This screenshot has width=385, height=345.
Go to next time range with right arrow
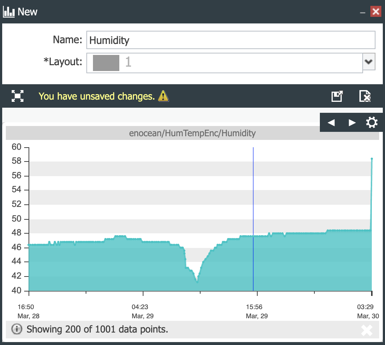352,122
